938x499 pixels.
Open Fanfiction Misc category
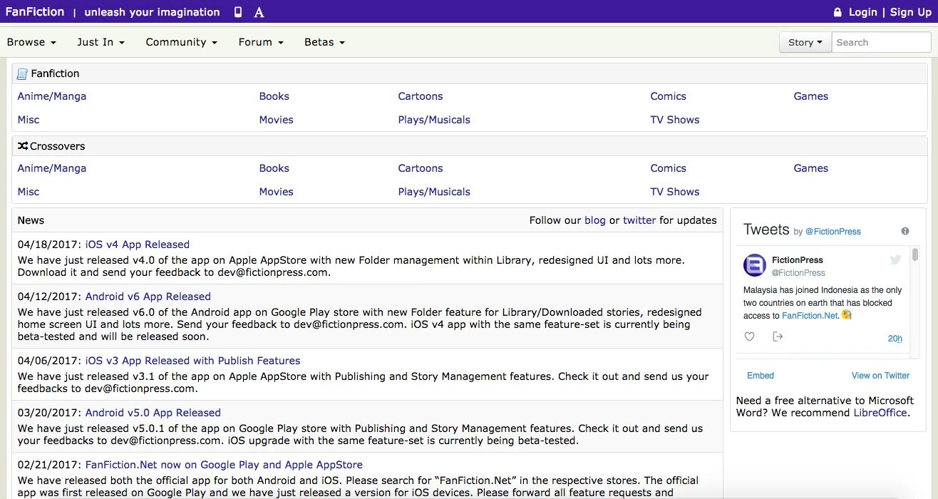click(29, 120)
